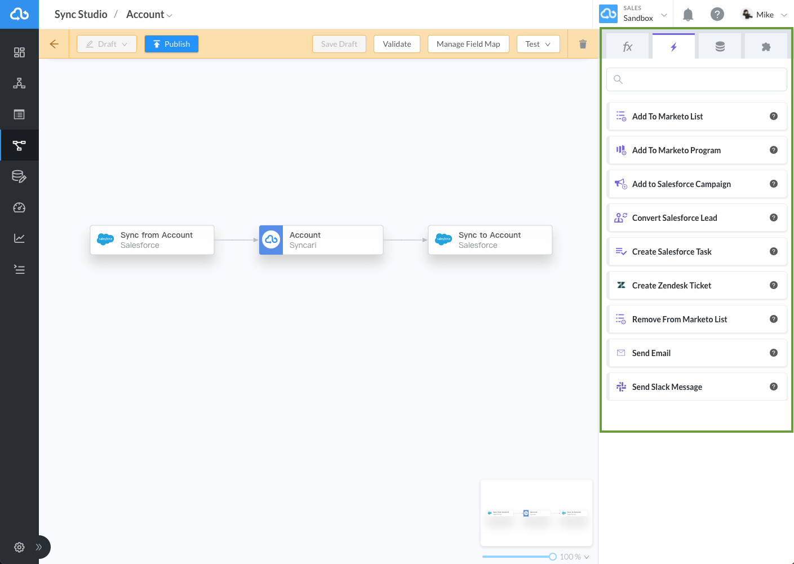The height and width of the screenshot is (564, 794).
Task: Open the database editing icon in sidebar
Action: (19, 176)
